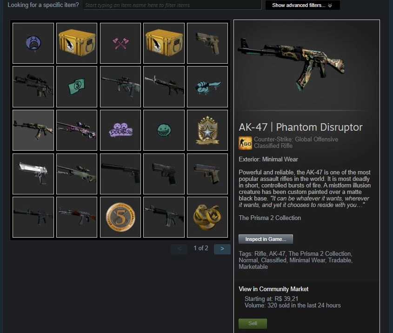Expand Show advanced filters
Image resolution: width=393 pixels, height=333 pixels.
coord(302,5)
